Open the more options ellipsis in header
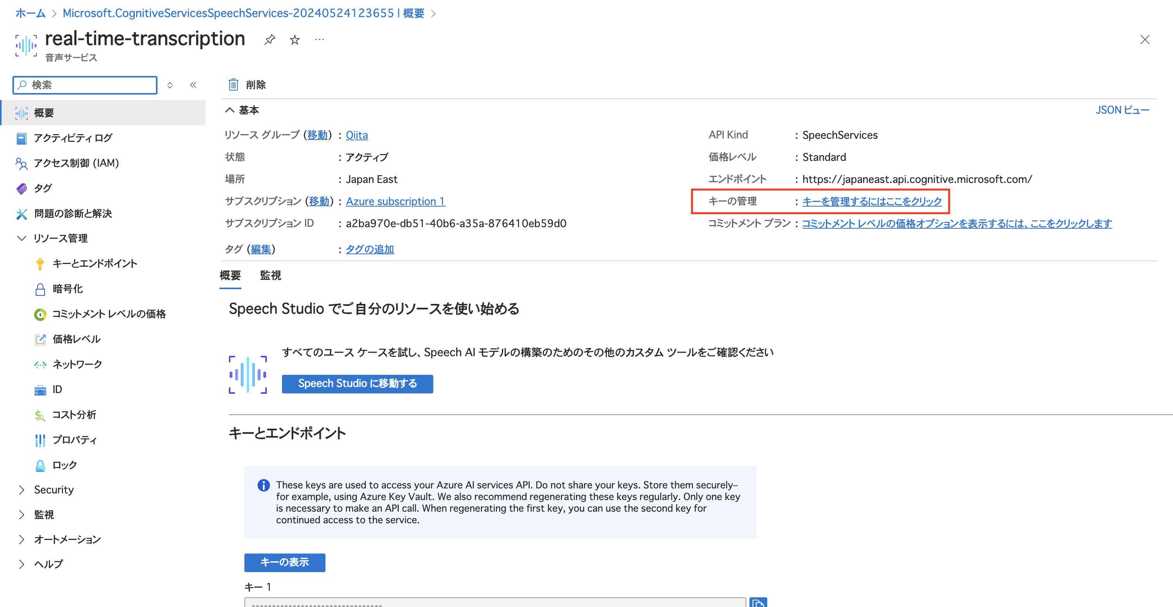Screen dimensions: 1173x607 click(x=320, y=40)
